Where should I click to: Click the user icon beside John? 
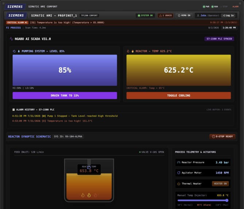198,16
